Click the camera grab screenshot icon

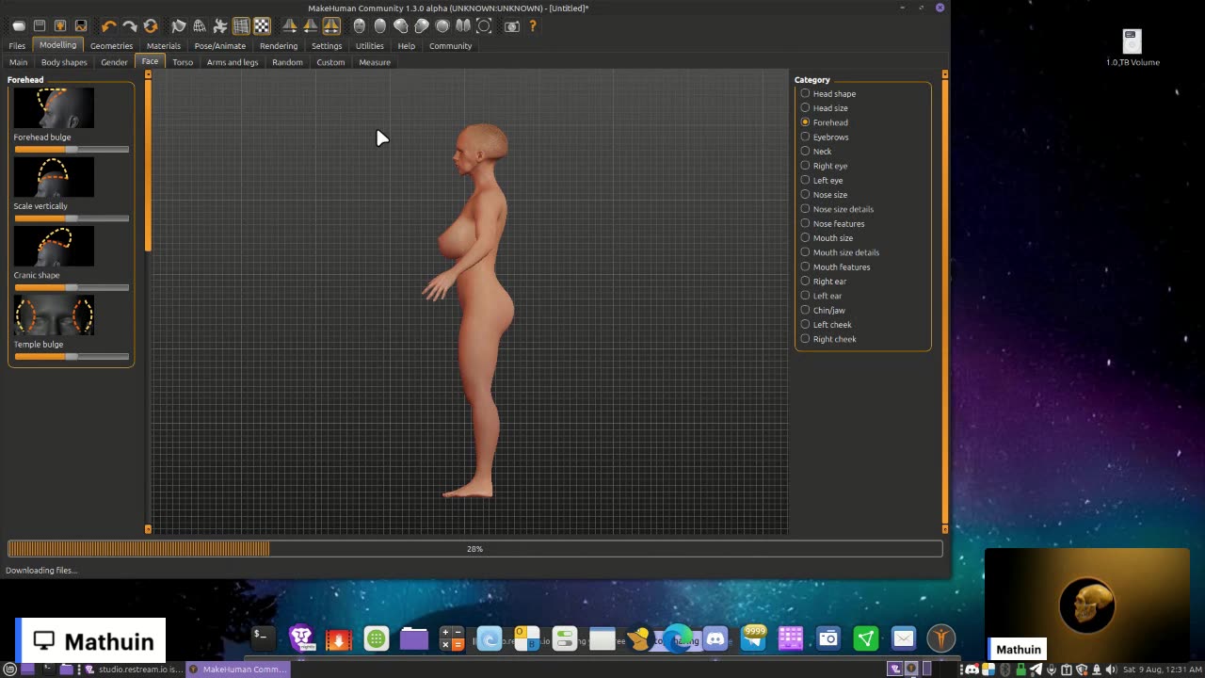[512, 26]
